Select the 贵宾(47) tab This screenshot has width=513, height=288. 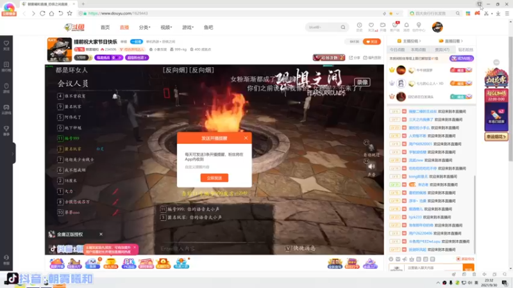[x=442, y=50]
